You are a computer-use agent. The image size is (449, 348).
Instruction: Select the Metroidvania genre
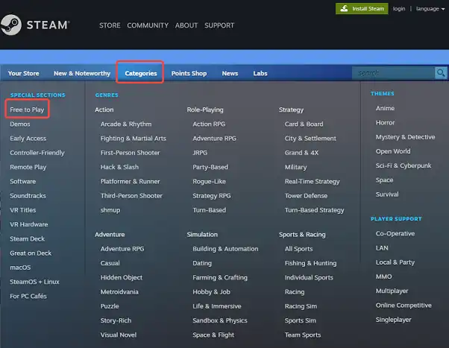(119, 292)
